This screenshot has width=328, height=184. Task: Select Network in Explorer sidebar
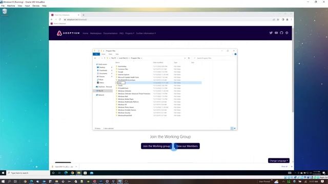100,95
